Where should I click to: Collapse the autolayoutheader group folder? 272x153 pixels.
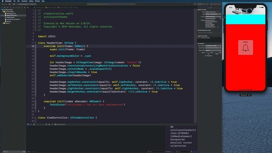tap(3, 11)
